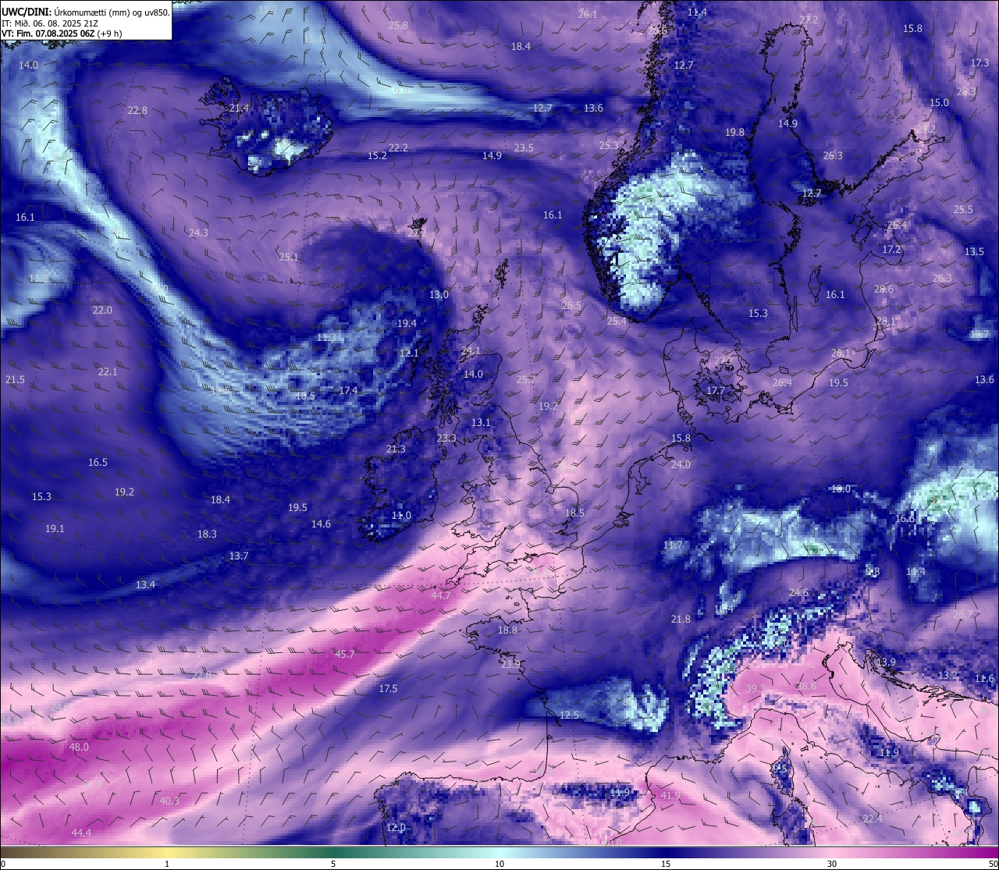The height and width of the screenshot is (870, 999).
Task: Click the 44.4 value on the map
Action: (81, 833)
